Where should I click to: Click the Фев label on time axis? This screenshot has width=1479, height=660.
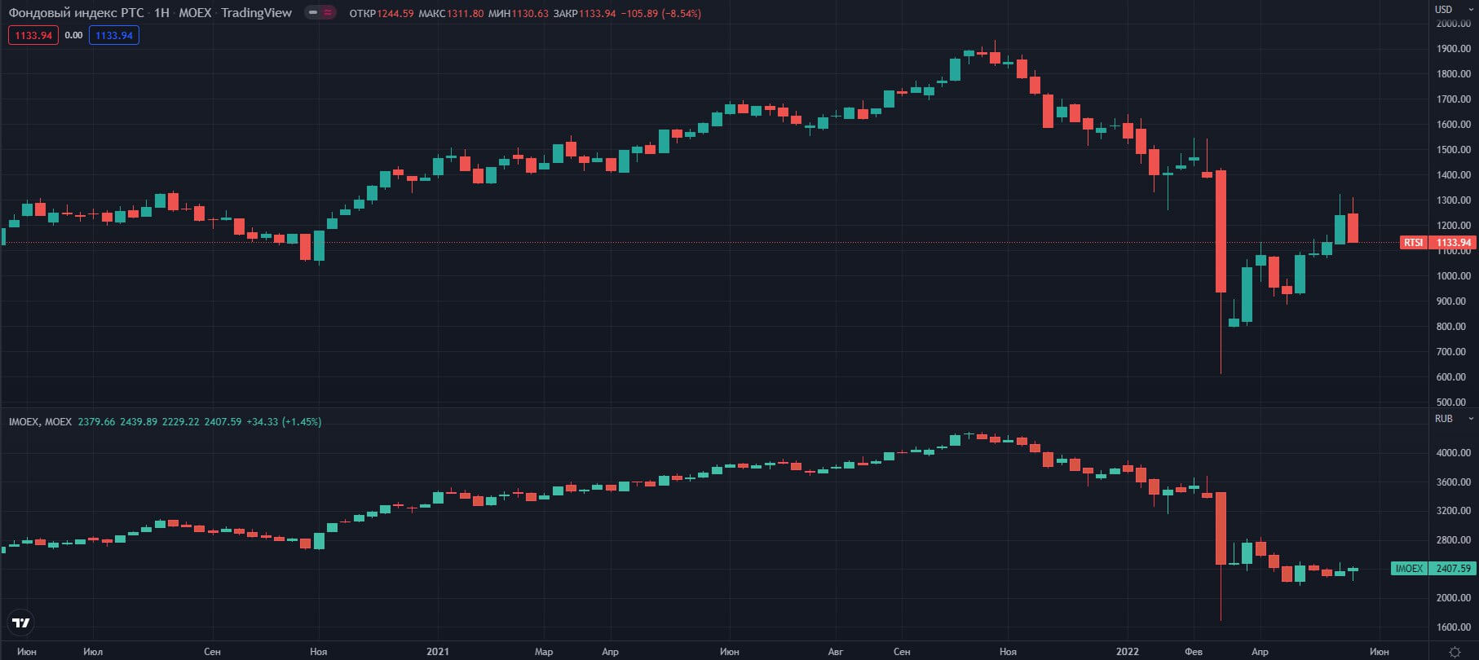tap(1194, 652)
